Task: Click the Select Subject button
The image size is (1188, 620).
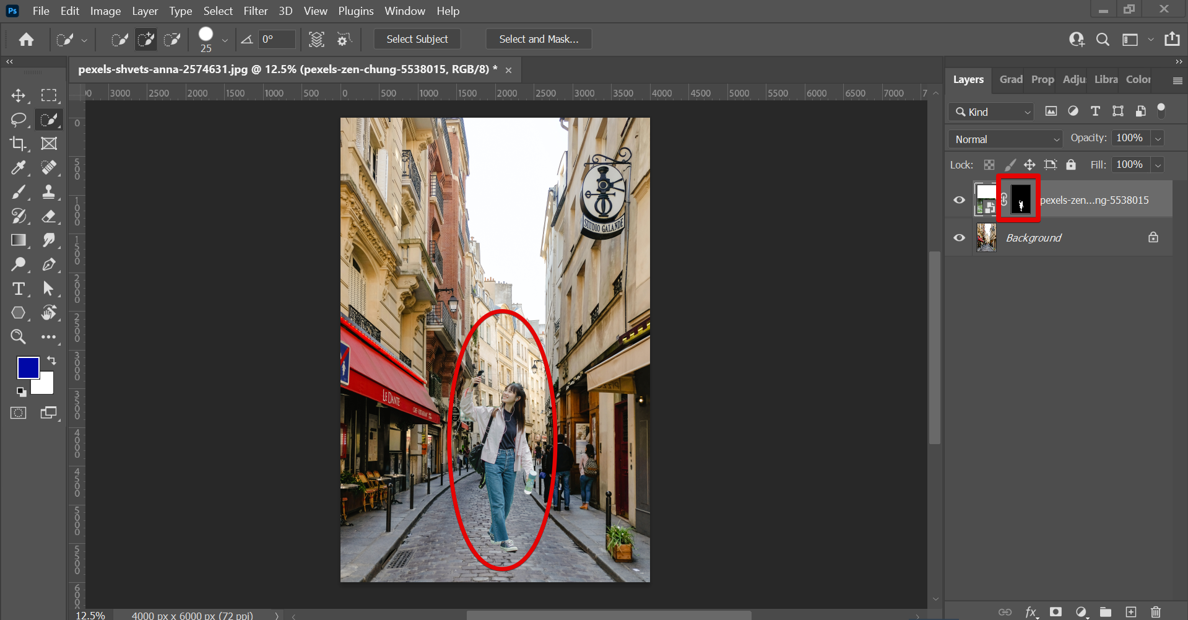Action: click(417, 39)
